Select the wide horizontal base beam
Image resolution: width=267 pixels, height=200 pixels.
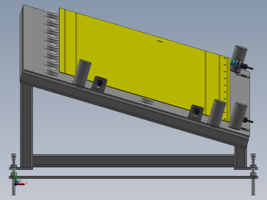click(133, 161)
